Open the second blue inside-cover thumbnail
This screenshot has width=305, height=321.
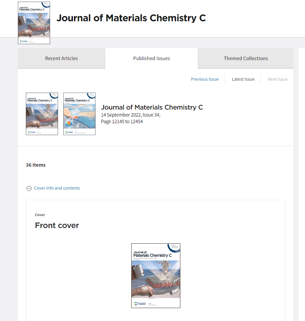click(x=79, y=114)
